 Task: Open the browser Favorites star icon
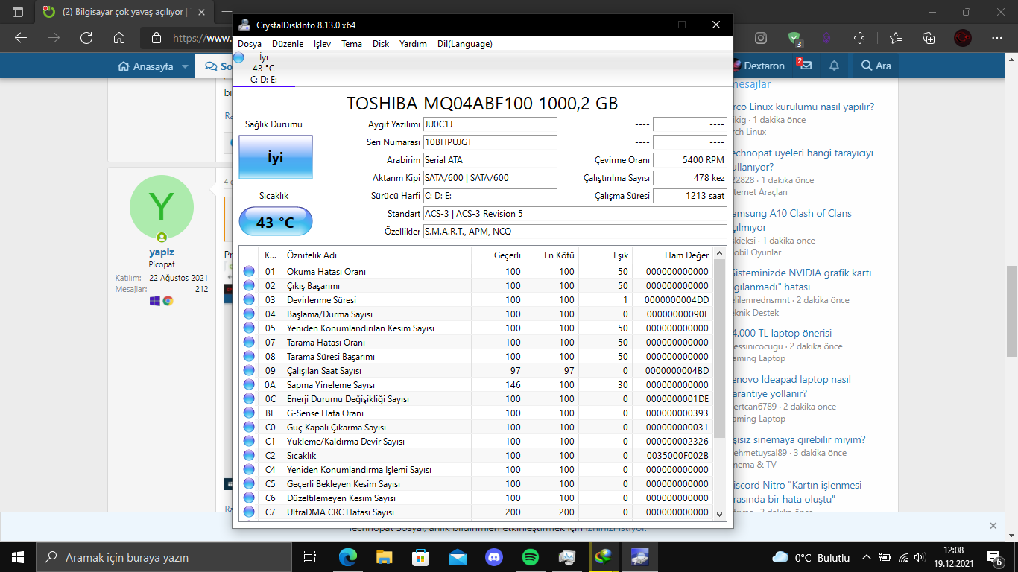[895, 38]
